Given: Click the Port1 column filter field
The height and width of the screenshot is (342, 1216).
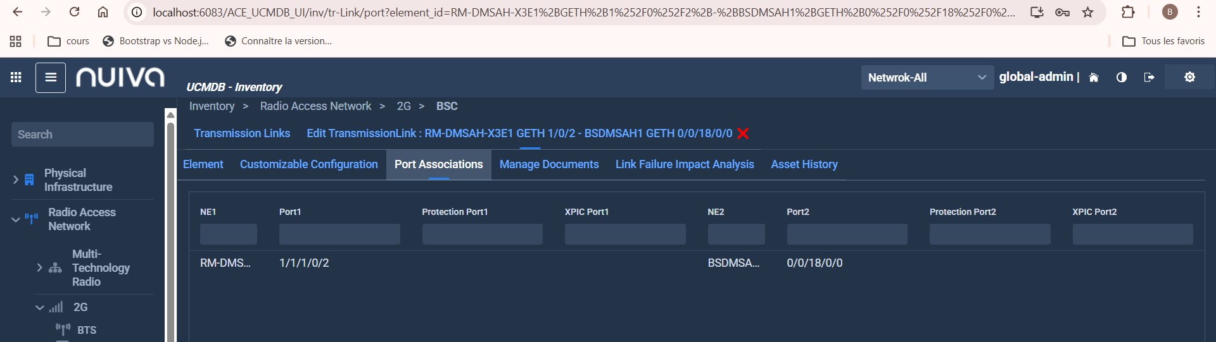Looking at the screenshot, I should (339, 234).
